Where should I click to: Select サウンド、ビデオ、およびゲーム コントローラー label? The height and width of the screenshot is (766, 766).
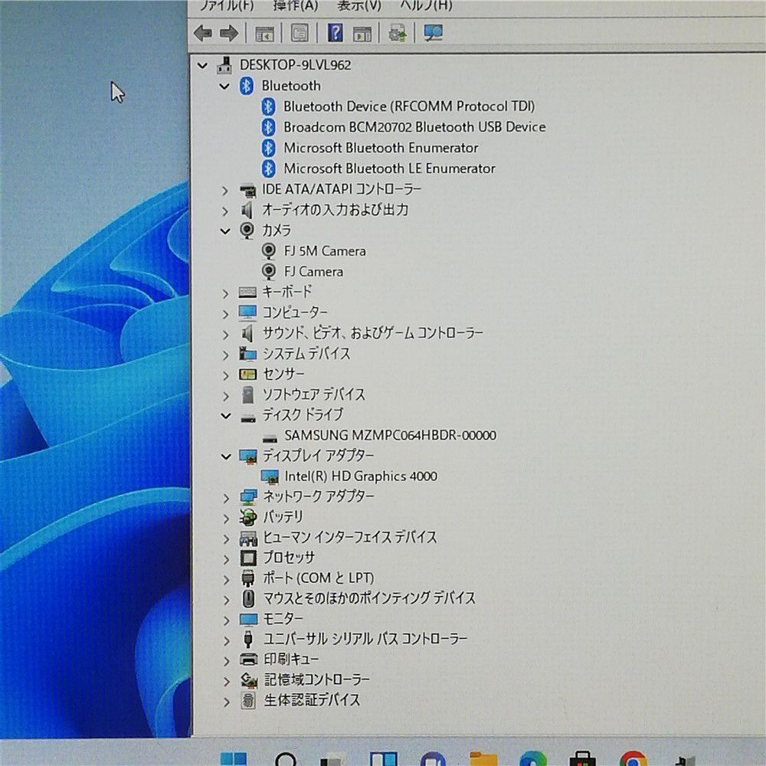[373, 333]
